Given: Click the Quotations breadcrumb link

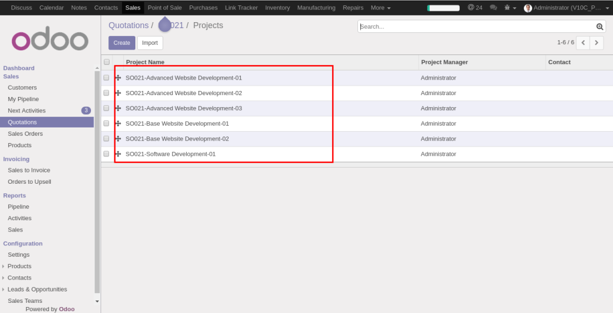Looking at the screenshot, I should (x=128, y=26).
